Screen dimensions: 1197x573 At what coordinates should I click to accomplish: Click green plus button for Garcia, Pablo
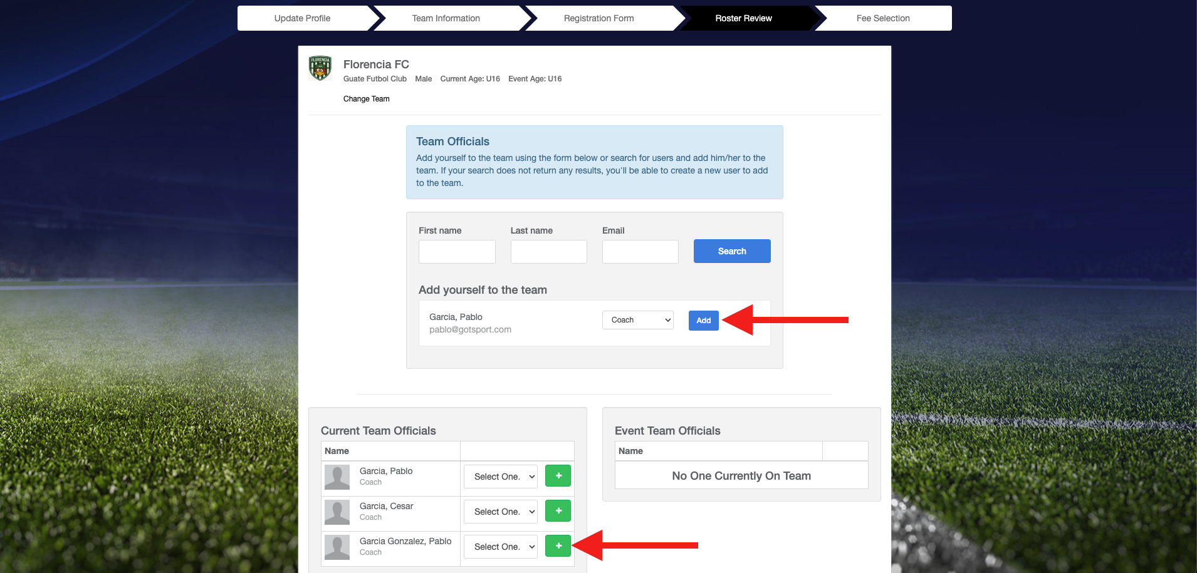[558, 476]
